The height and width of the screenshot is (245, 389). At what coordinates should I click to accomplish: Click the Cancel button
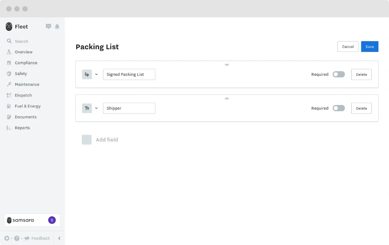click(348, 47)
